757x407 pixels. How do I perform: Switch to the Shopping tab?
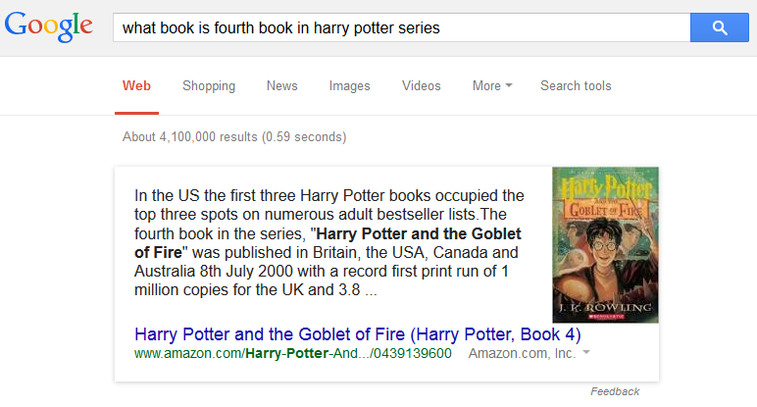click(209, 85)
